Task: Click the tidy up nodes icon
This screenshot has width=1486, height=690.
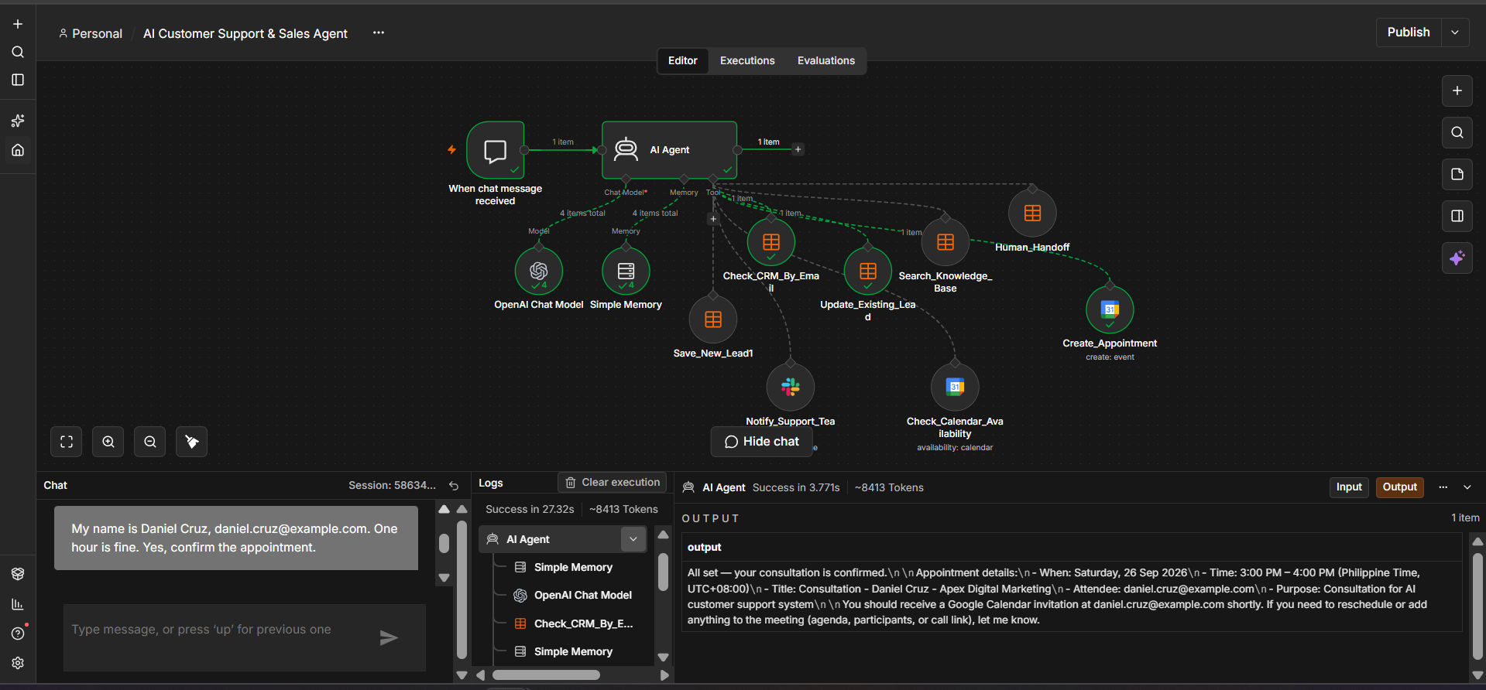Action: point(192,442)
